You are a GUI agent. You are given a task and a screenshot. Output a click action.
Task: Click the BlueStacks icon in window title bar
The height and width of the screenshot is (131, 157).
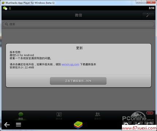point(3,3)
